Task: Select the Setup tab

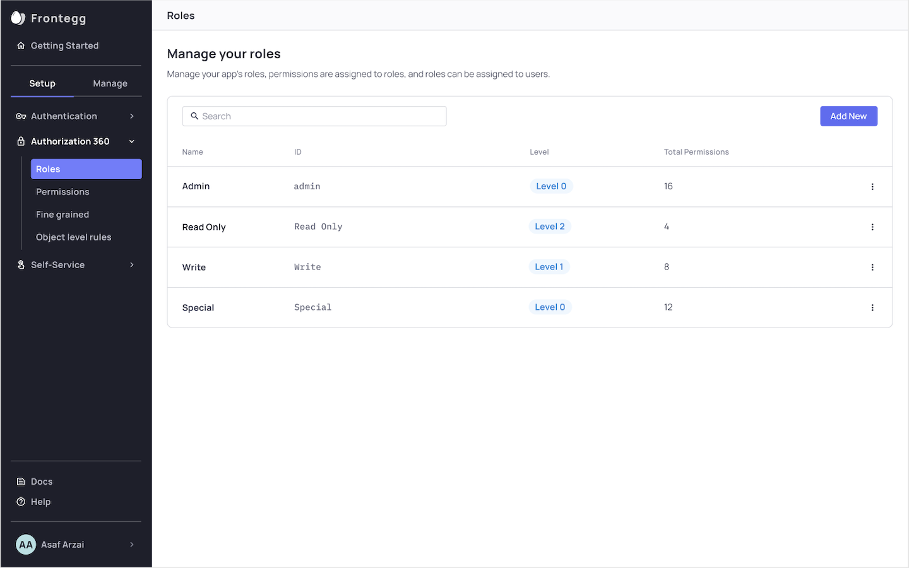Action: (x=42, y=83)
